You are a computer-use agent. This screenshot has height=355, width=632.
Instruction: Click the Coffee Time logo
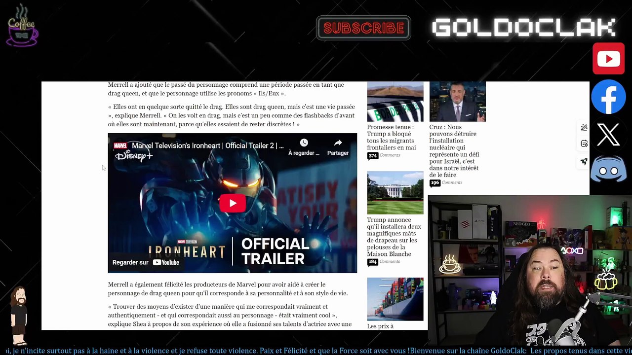pos(22,26)
